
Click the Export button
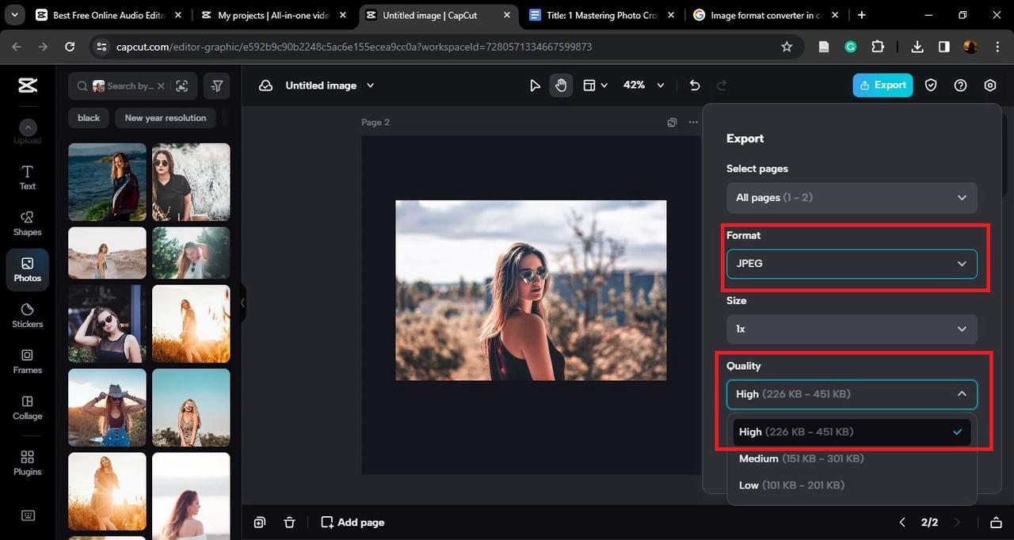(x=882, y=86)
